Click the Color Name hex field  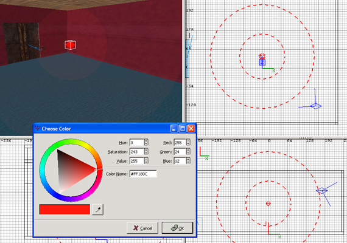click(x=143, y=174)
